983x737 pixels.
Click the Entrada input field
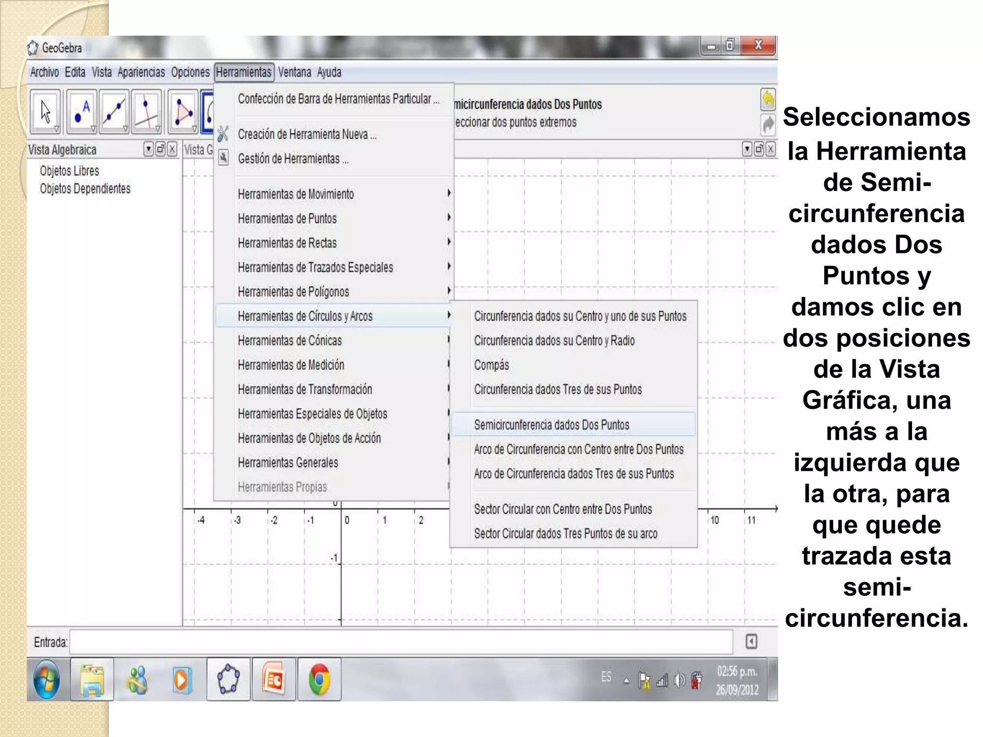(x=401, y=642)
